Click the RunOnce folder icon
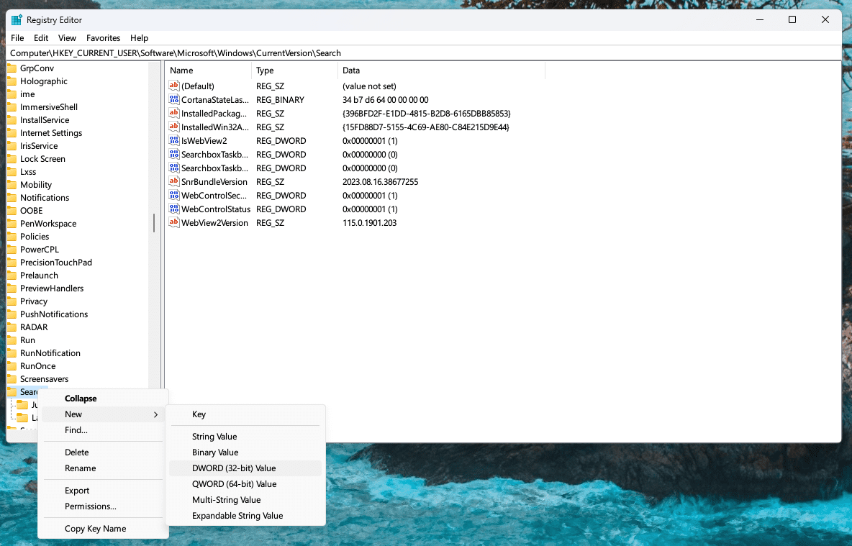The height and width of the screenshot is (546, 852). tap(12, 366)
